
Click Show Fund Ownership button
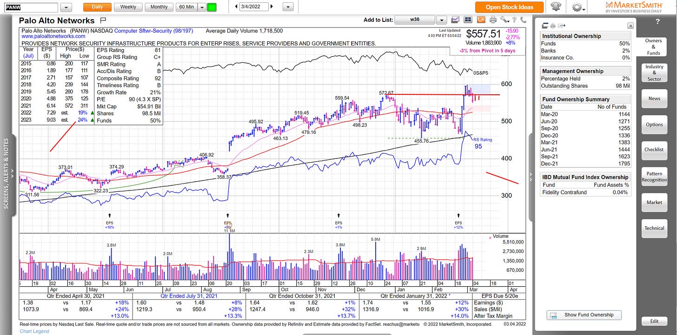[x=584, y=315]
